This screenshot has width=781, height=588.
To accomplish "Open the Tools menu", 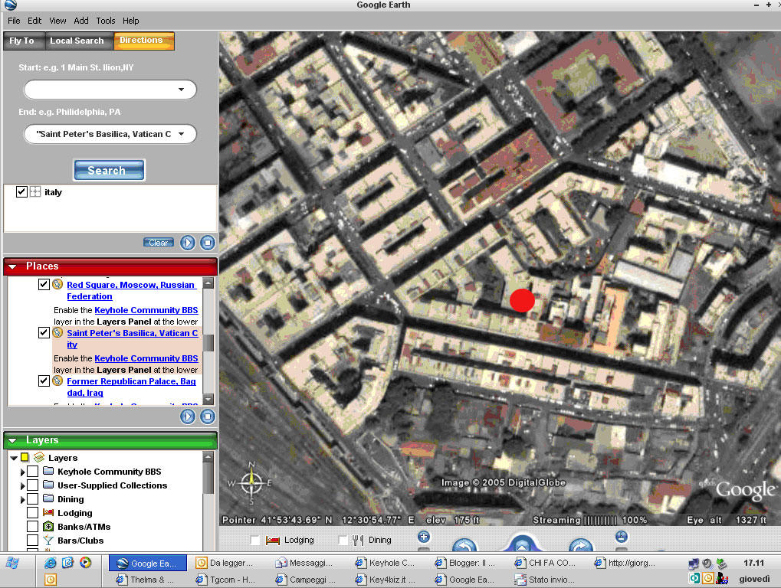I will click(x=106, y=21).
